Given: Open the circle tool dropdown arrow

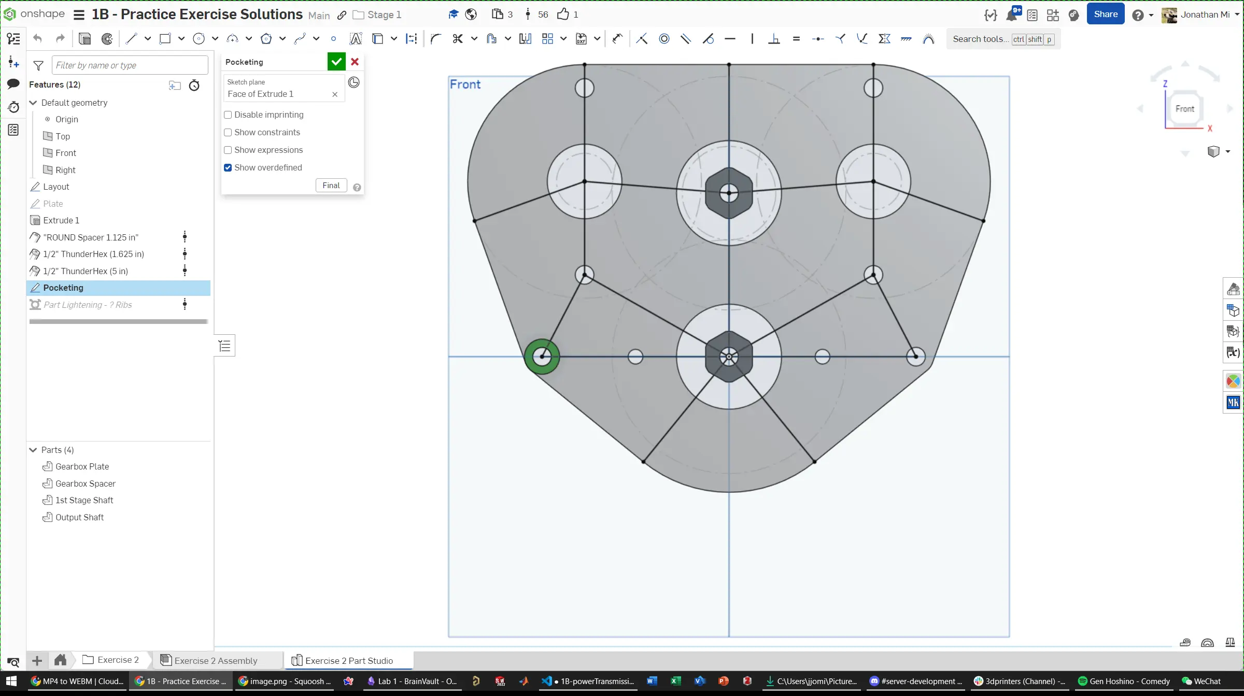Looking at the screenshot, I should click(x=215, y=39).
